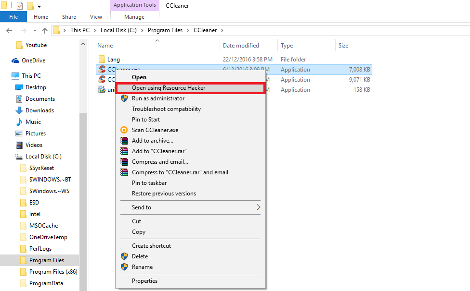Image resolution: width=470 pixels, height=291 pixels.
Task: Click Local Disk (C:) breadcrumb
Action: pyautogui.click(x=118, y=30)
